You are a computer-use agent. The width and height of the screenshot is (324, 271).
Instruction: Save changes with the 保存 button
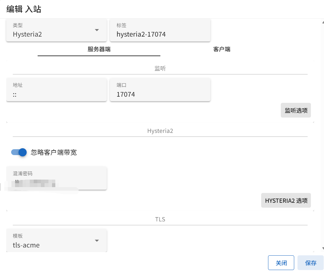(311, 263)
